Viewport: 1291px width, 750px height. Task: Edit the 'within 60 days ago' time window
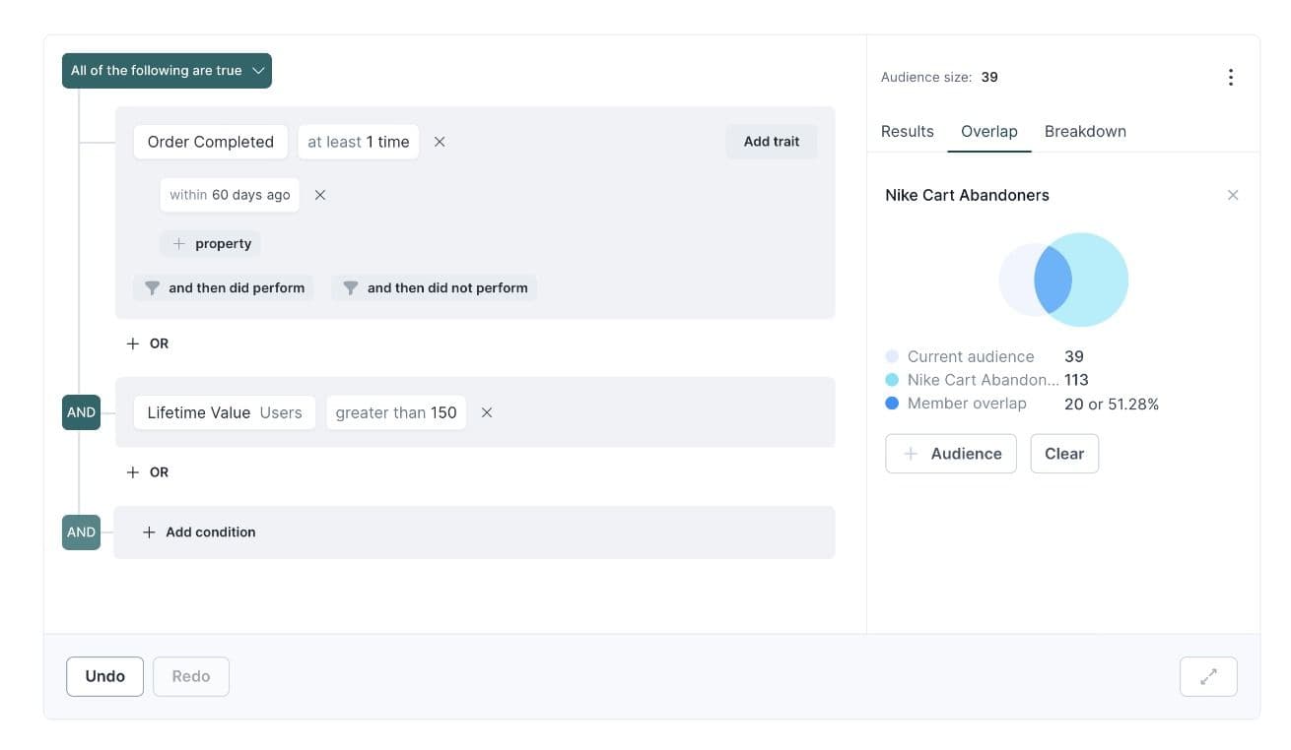230,195
